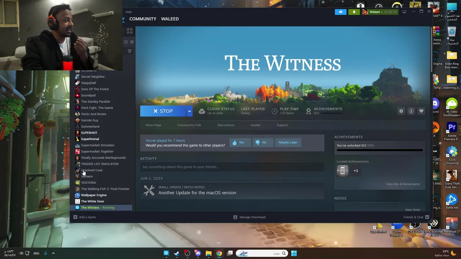This screenshot has height=259, width=461.
Task: Select Maybe Later for recommendation prompt
Action: click(288, 142)
